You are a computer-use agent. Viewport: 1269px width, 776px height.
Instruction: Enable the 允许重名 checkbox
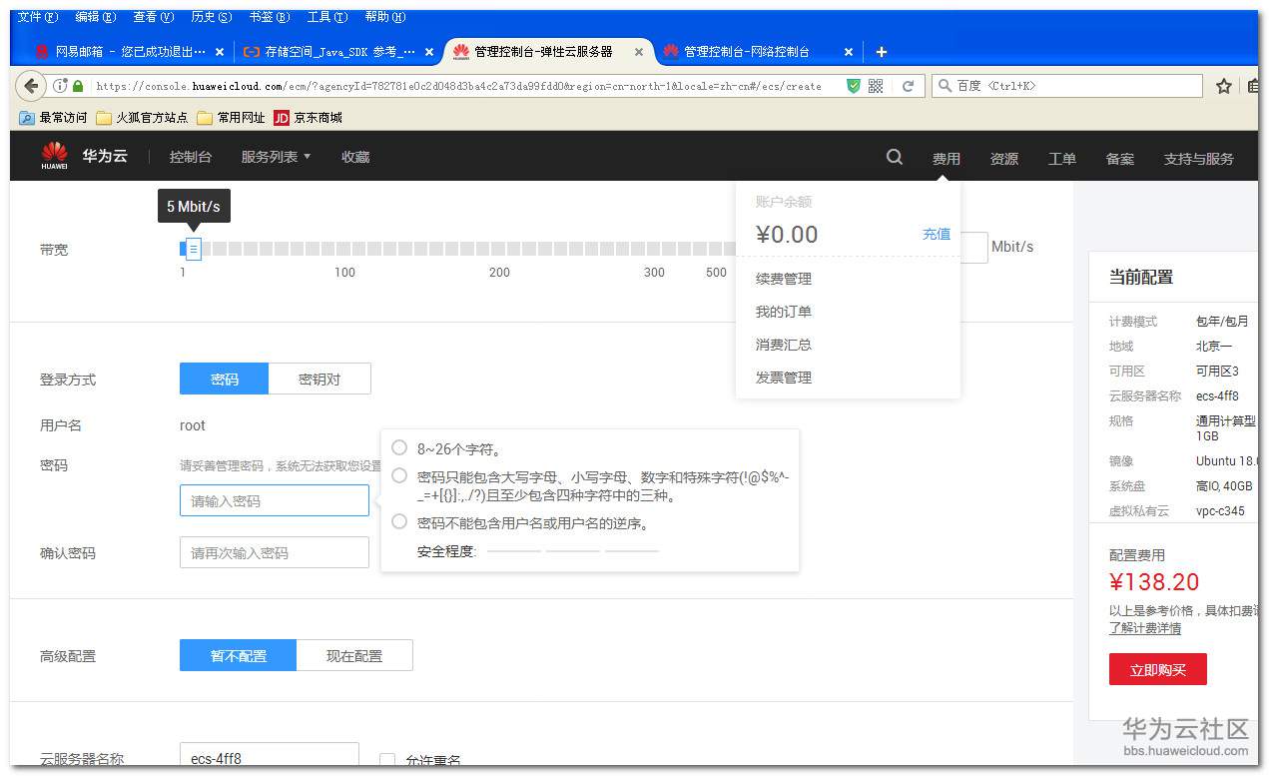tap(387, 761)
